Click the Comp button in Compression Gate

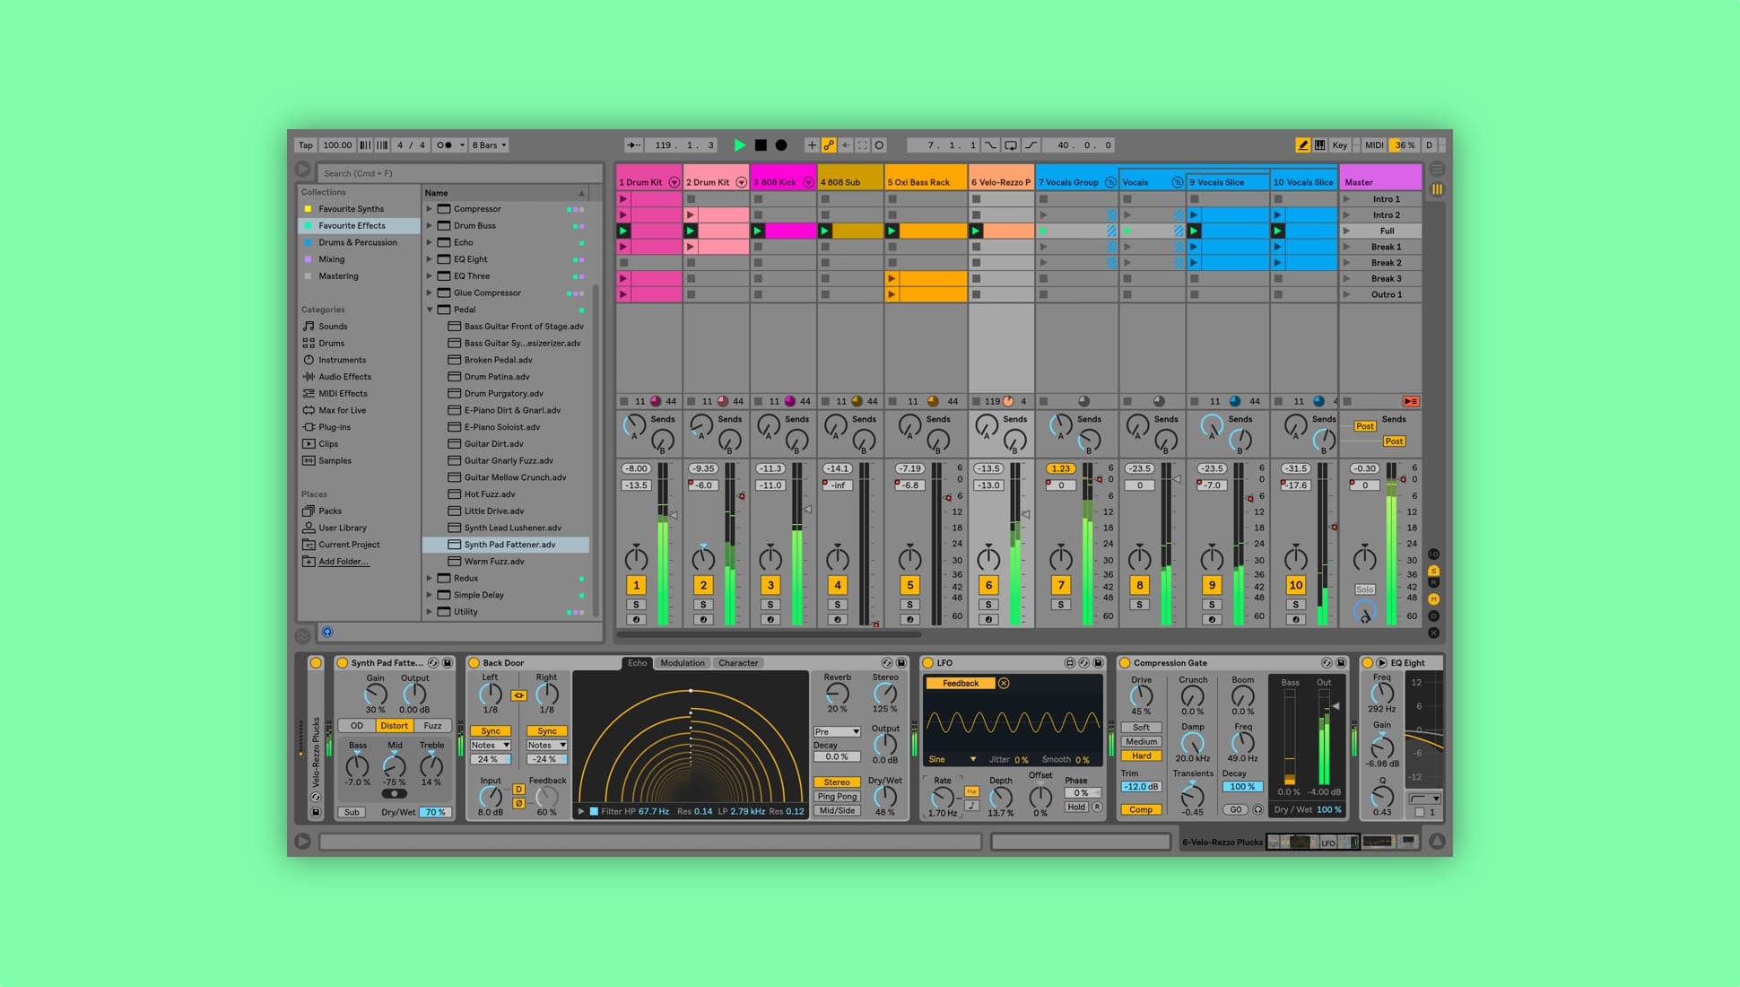1141,809
